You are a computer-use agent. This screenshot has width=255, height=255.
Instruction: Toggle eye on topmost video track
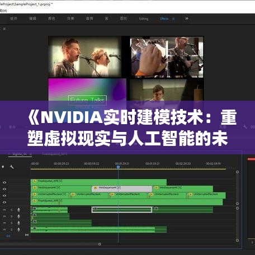4,182
